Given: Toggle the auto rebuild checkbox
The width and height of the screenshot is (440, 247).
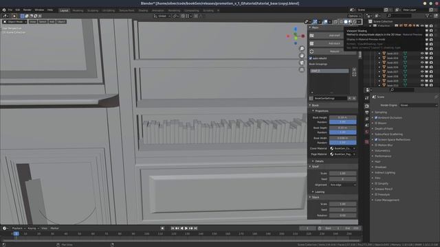Looking at the screenshot, I should pyautogui.click(x=310, y=58).
